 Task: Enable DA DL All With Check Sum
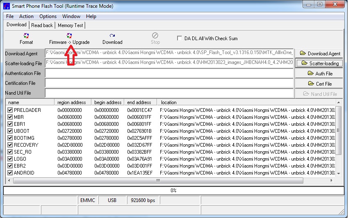[180, 38]
